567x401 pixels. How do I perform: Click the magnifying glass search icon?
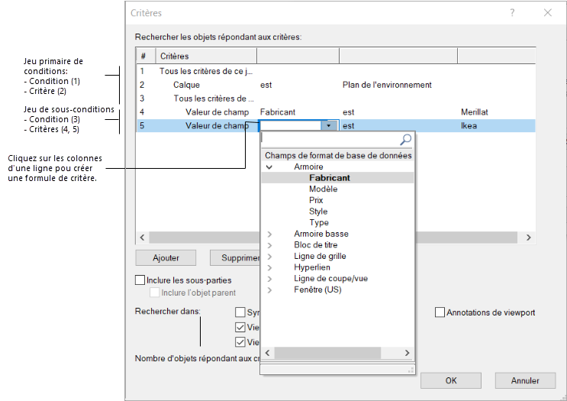405,140
